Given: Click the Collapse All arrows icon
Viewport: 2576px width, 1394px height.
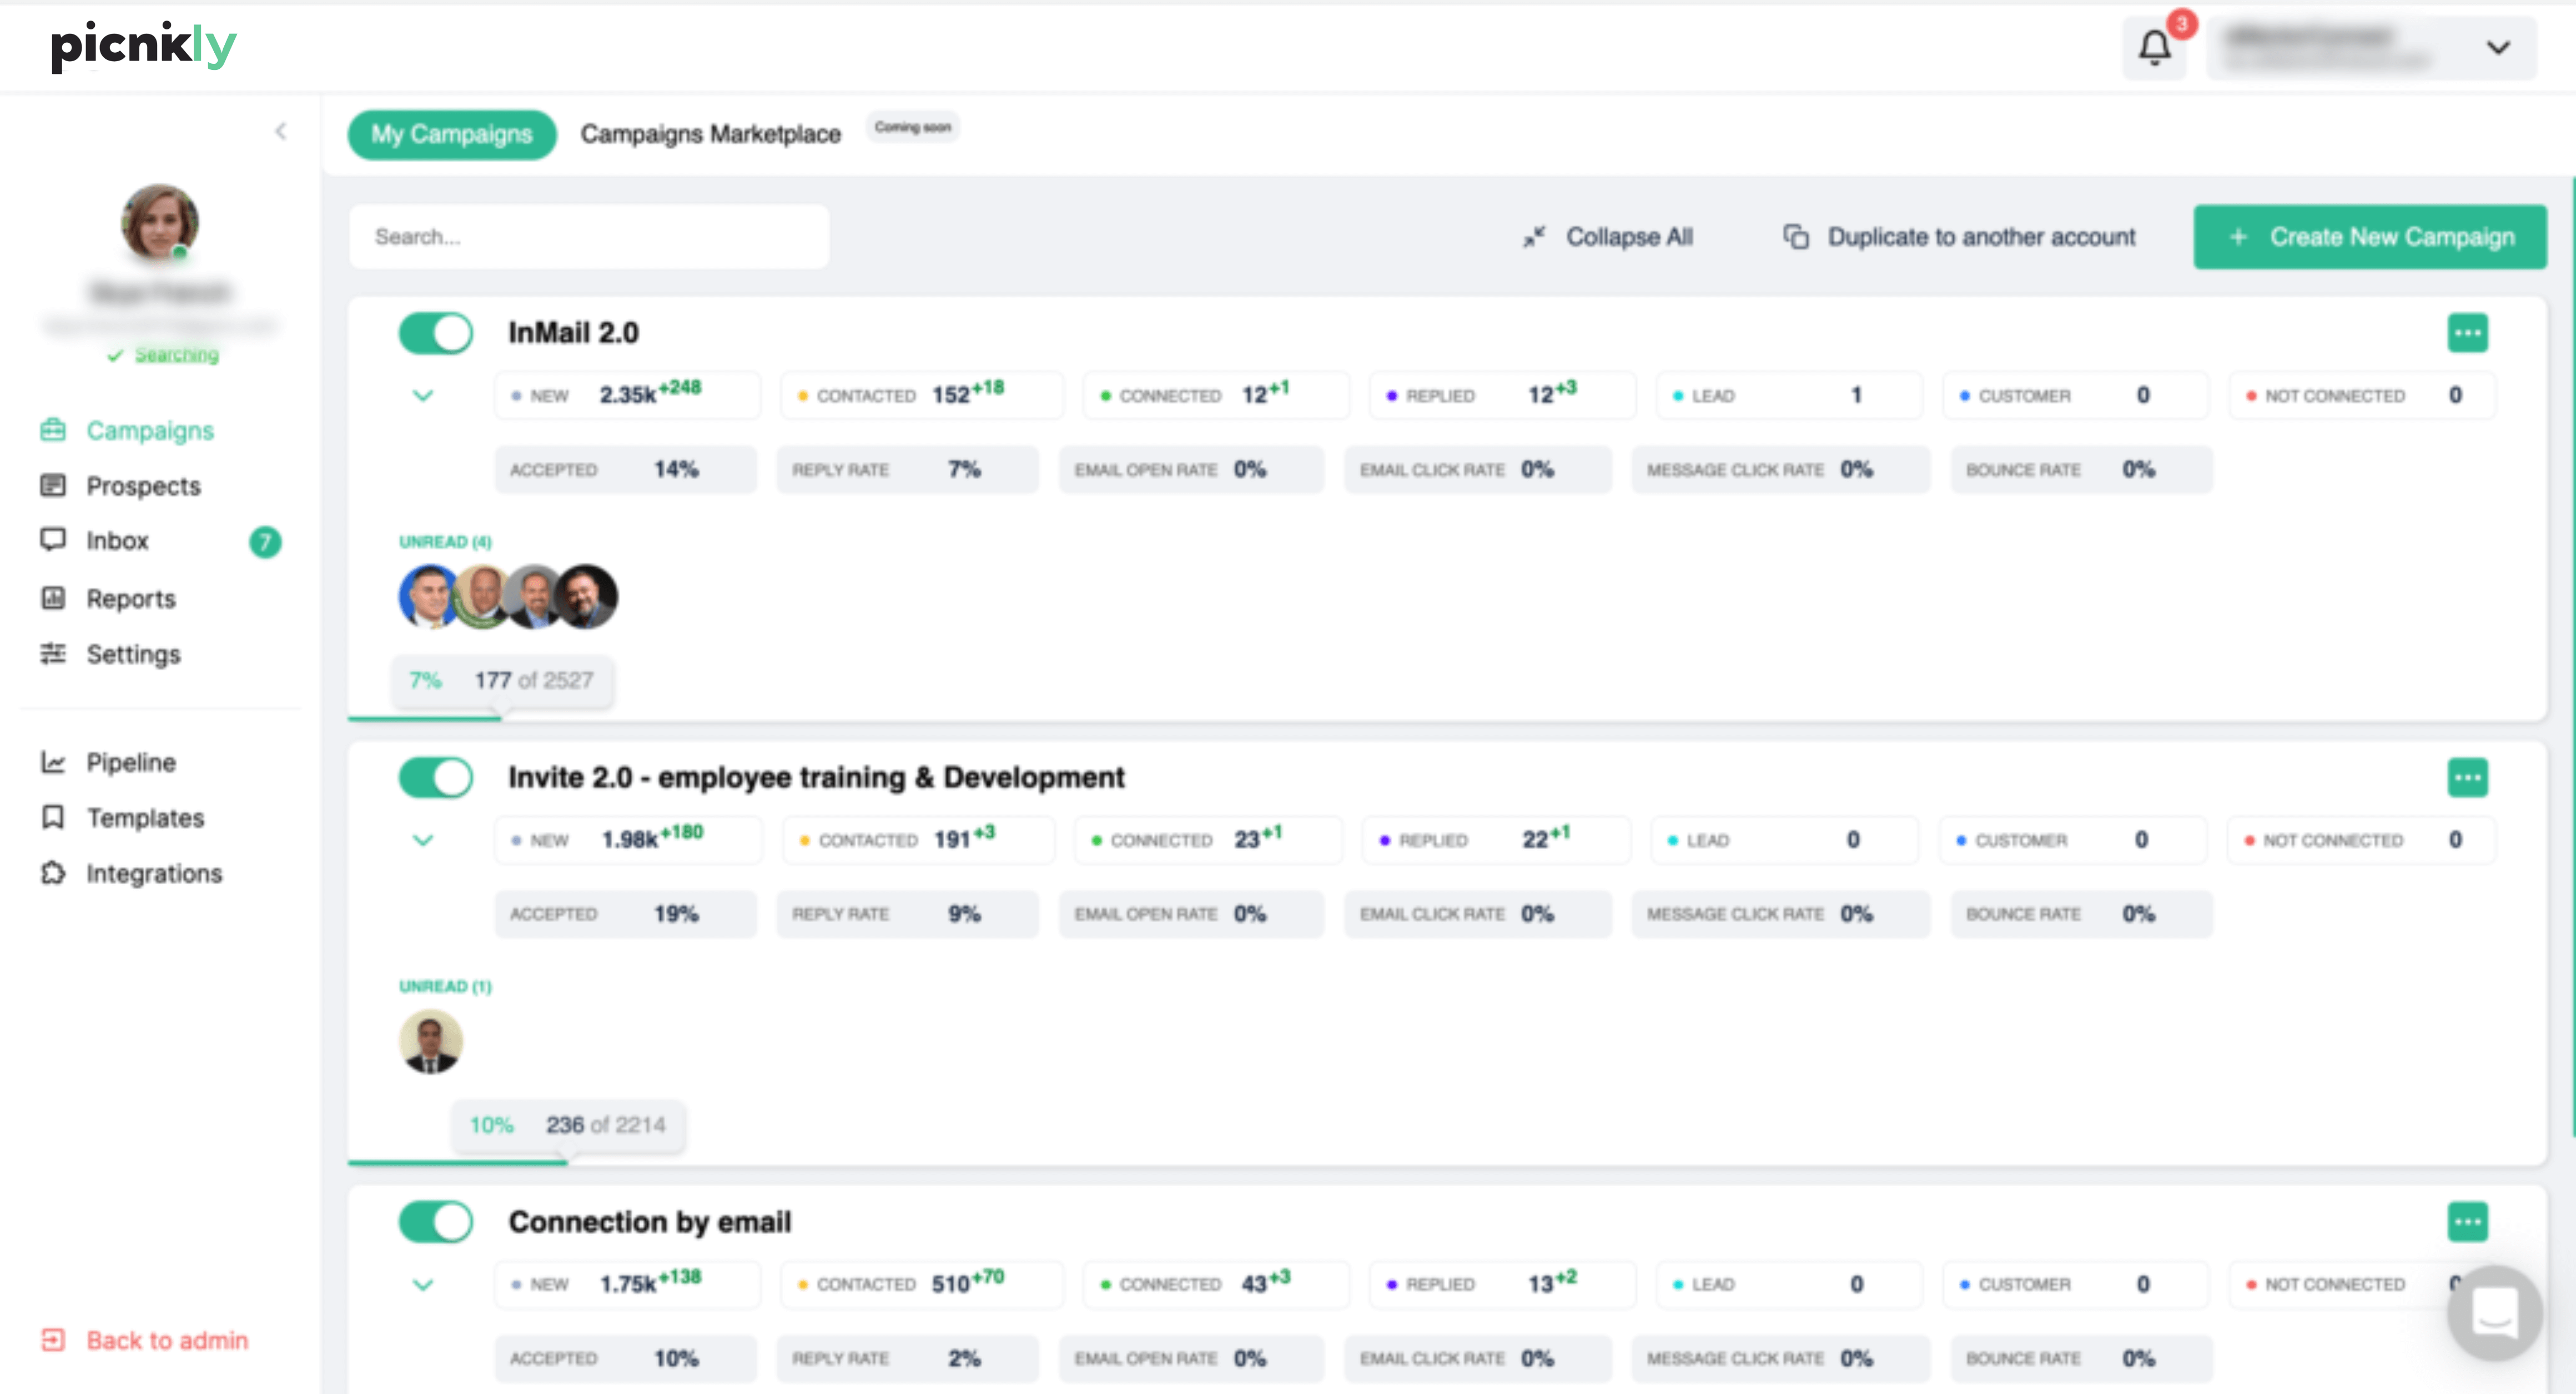Looking at the screenshot, I should (1534, 237).
